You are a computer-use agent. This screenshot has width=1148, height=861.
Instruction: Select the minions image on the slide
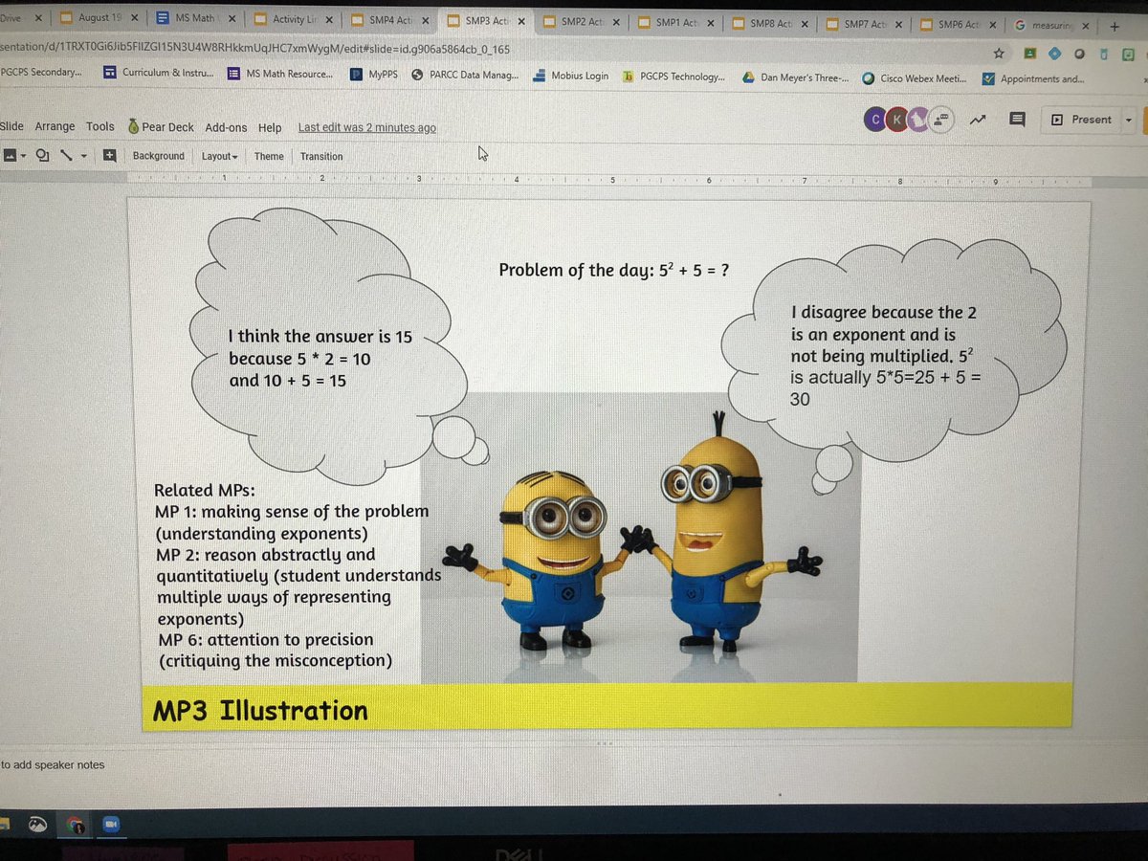click(639, 537)
